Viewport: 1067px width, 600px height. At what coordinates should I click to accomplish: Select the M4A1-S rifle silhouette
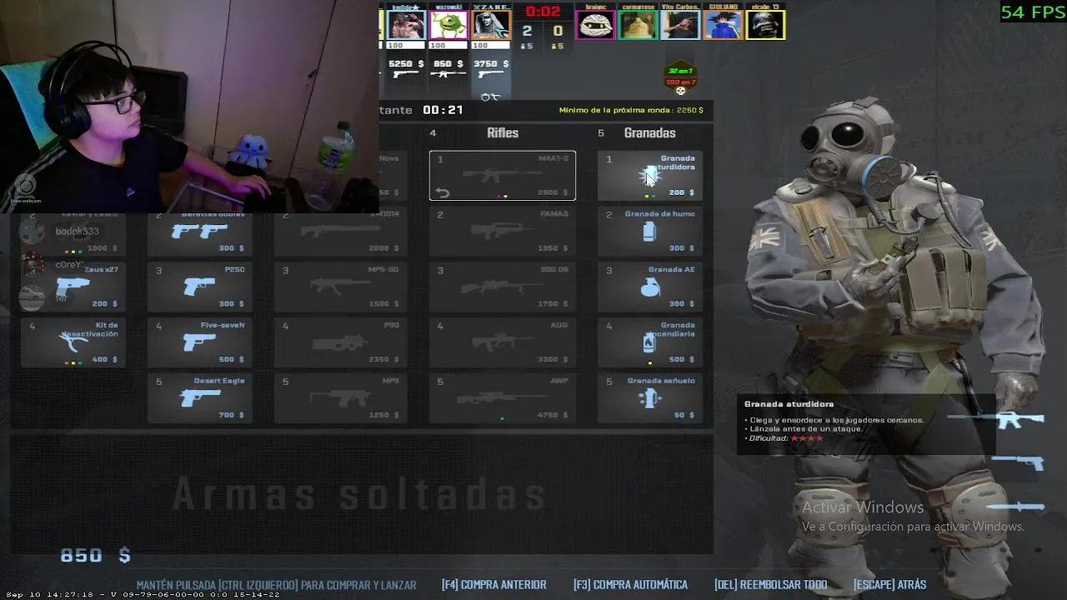pos(503,175)
